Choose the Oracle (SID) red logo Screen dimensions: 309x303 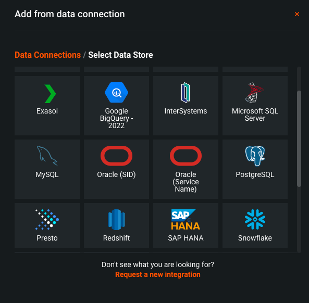click(x=117, y=156)
